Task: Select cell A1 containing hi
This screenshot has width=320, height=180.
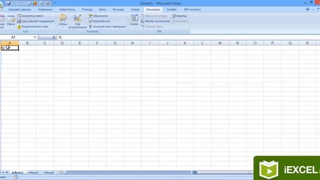Action: point(10,48)
